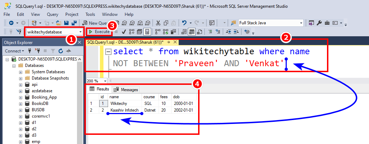Open the Activity Monitor icon in Object Explorer

tap(68, 51)
